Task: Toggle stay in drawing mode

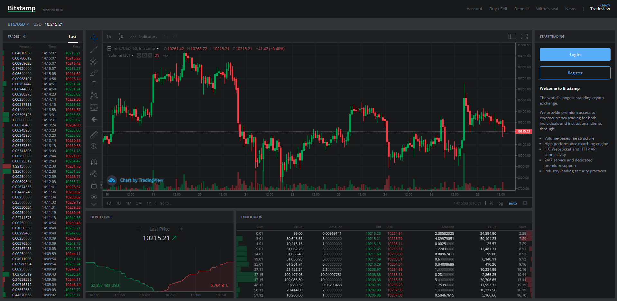Action: [x=94, y=174]
